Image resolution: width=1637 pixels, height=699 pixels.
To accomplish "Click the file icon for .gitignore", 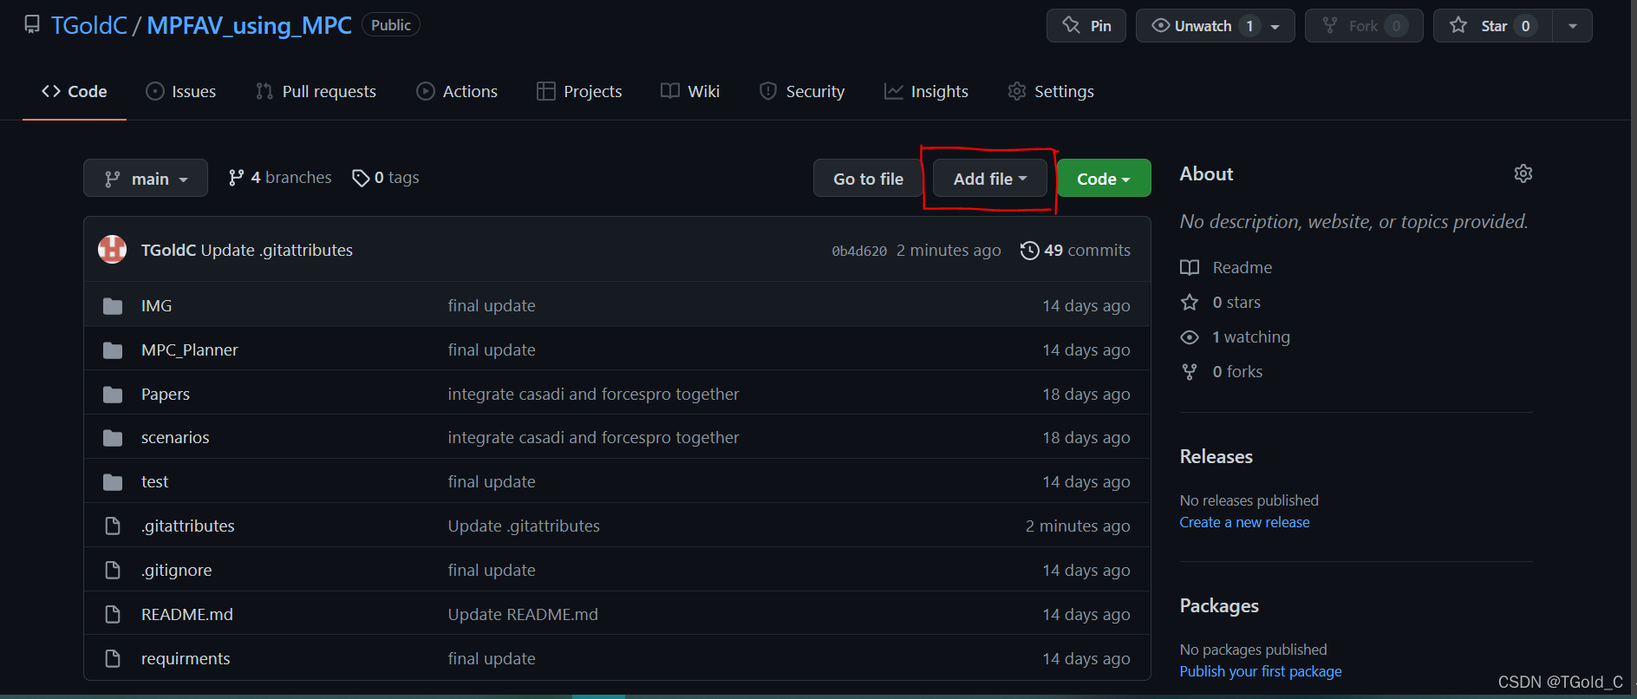I will click(113, 570).
